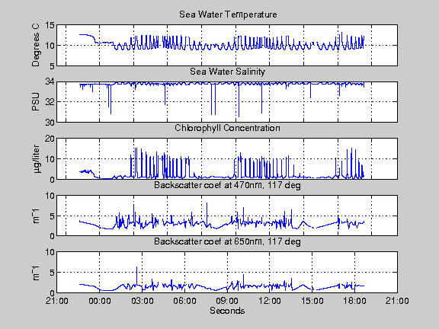
Task: Click the 09:00 time tick label
Action: click(x=227, y=301)
